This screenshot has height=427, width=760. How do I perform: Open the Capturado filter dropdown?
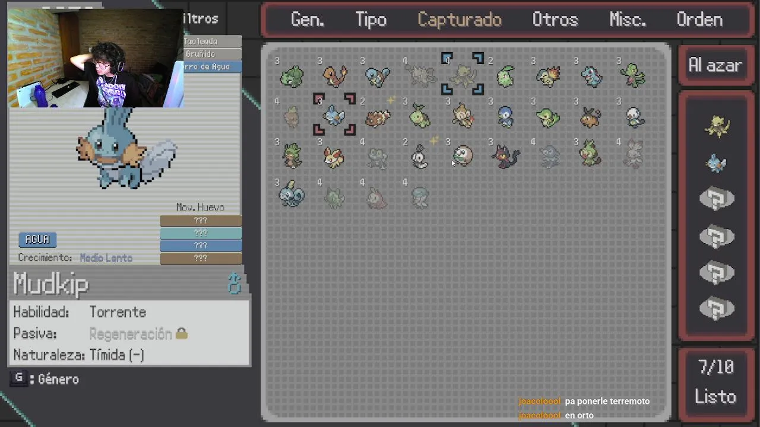(460, 20)
